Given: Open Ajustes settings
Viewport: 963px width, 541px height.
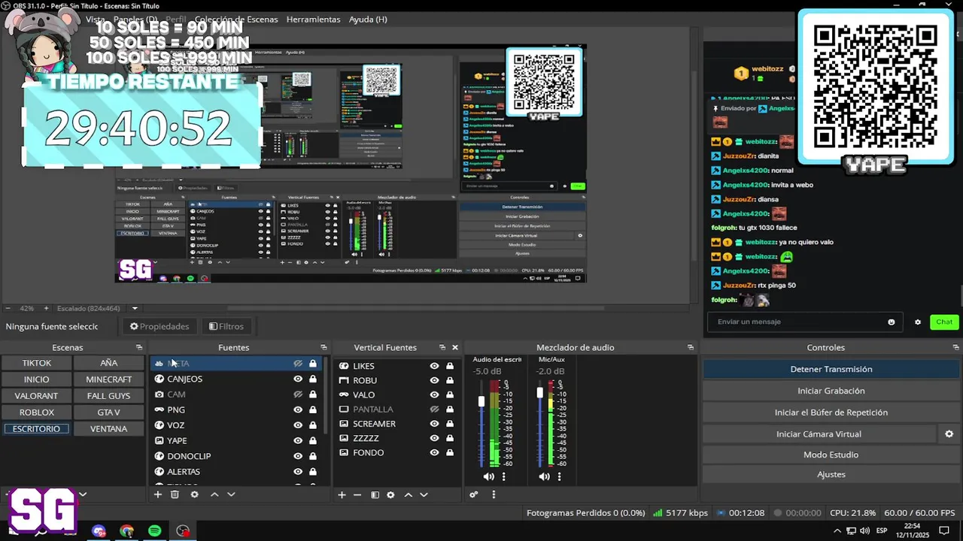Looking at the screenshot, I should click(831, 474).
